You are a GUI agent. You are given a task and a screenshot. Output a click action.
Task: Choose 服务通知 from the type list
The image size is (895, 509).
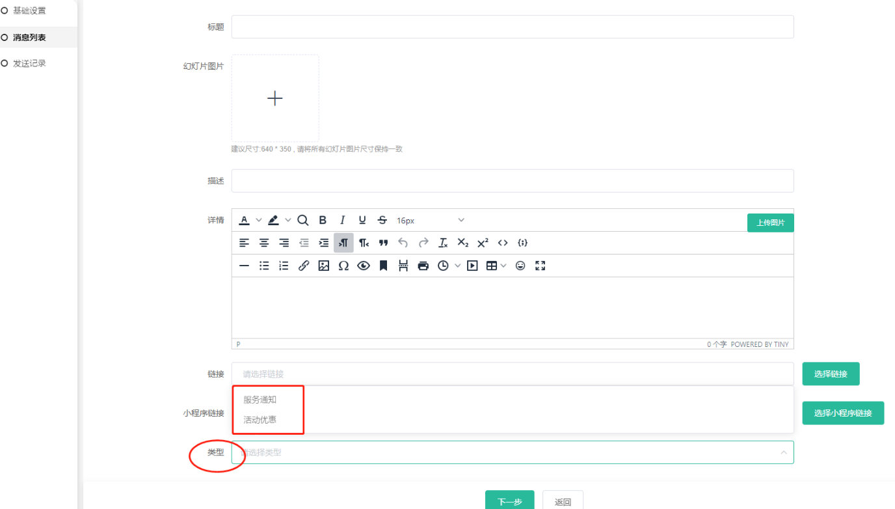click(x=260, y=400)
